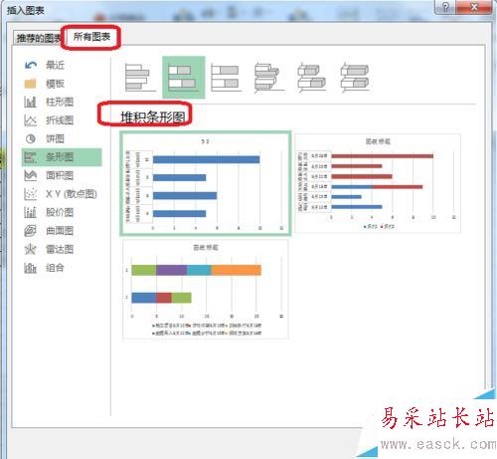
Task: Click the X Y (散点图) category label
Action: [x=72, y=194]
